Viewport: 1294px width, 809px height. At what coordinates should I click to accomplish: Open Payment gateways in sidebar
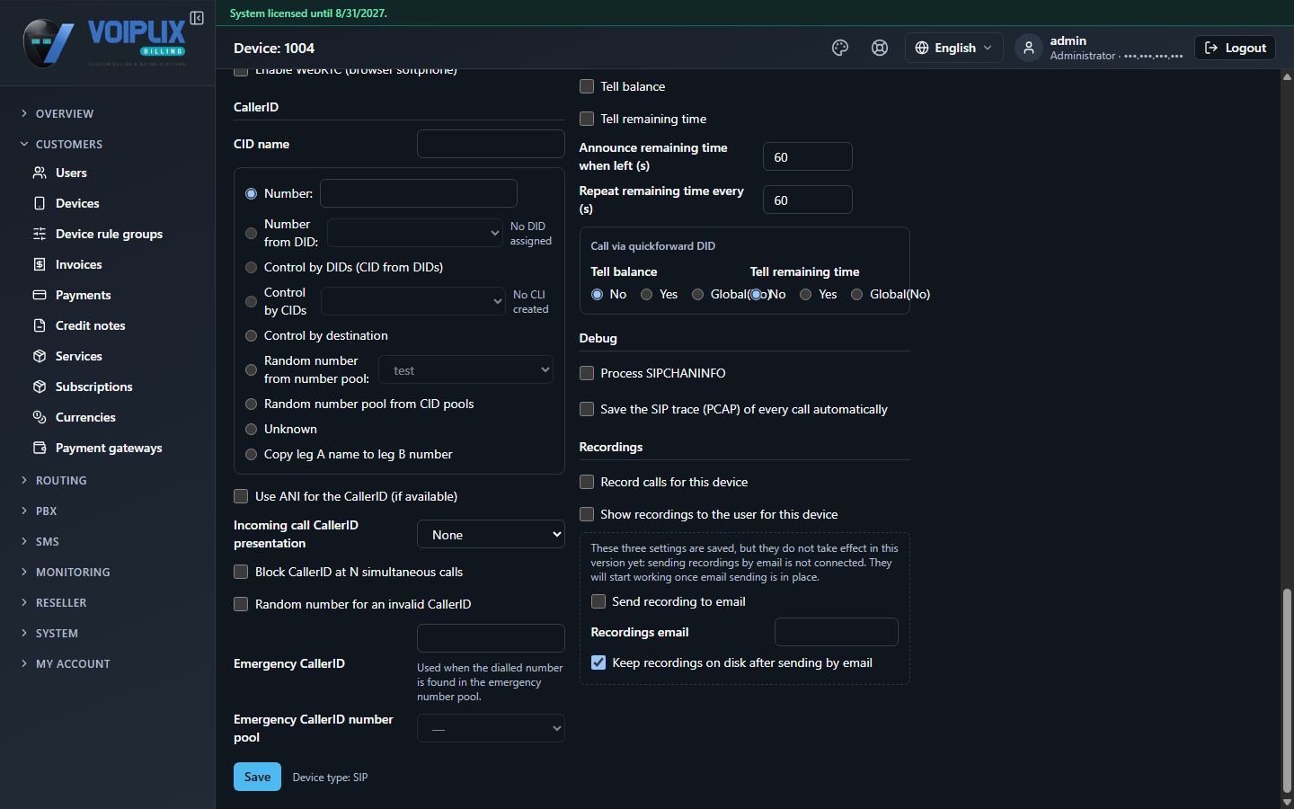pos(109,448)
